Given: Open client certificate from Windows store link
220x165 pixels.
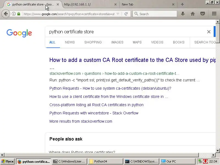Looking at the screenshot, I should tap(109, 97).
